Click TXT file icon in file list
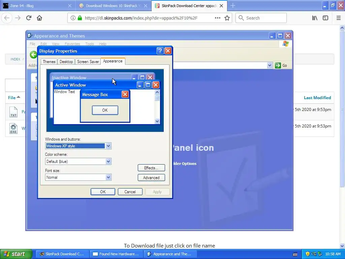The width and height of the screenshot is (345, 259). [13, 112]
